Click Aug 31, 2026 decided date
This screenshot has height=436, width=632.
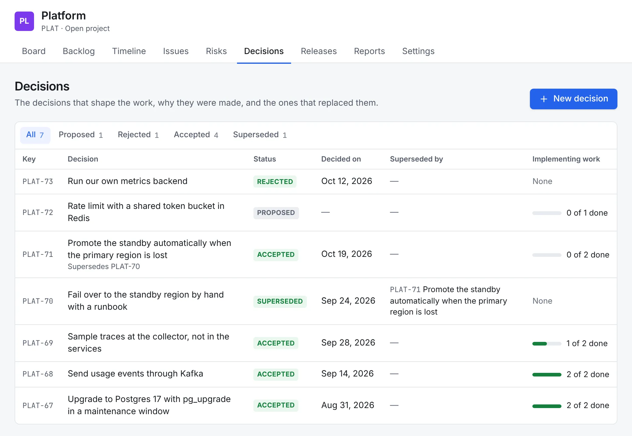[348, 405]
